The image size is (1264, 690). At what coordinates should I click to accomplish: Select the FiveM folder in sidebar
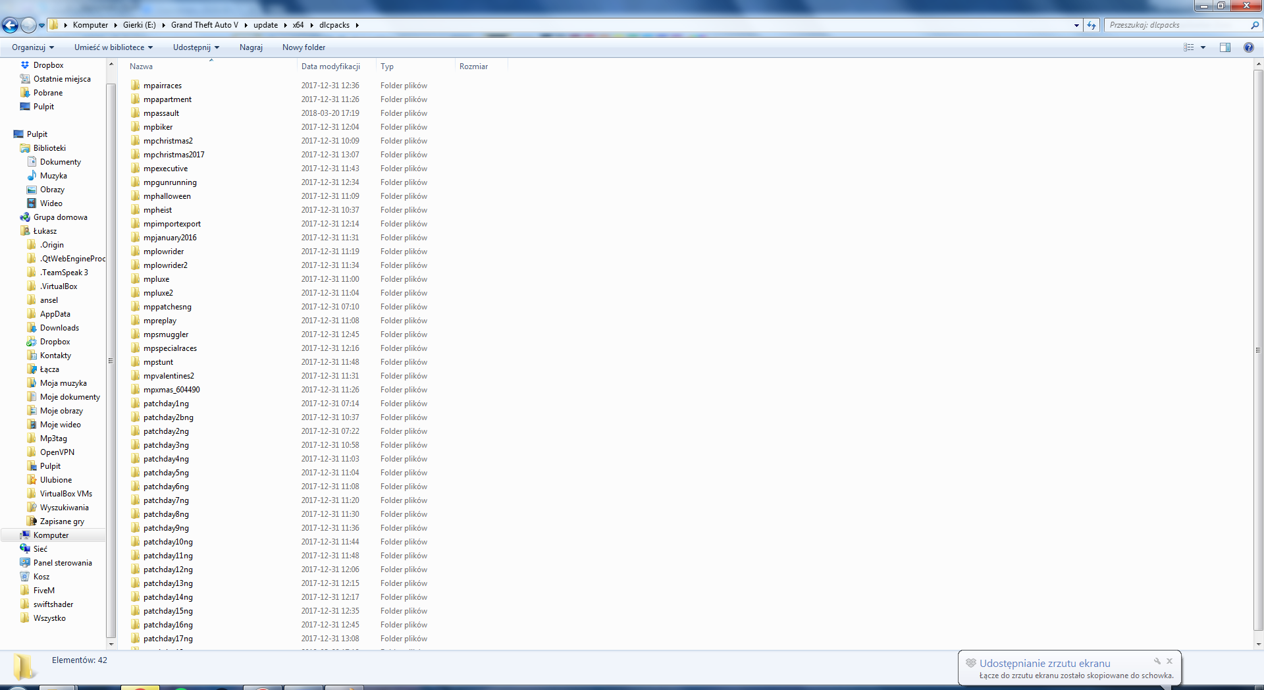point(43,591)
